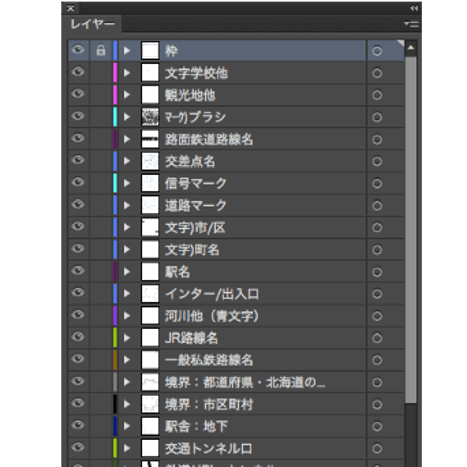Click target circle of 路面鉄道路線名
This screenshot has width=467, height=467.
click(377, 139)
